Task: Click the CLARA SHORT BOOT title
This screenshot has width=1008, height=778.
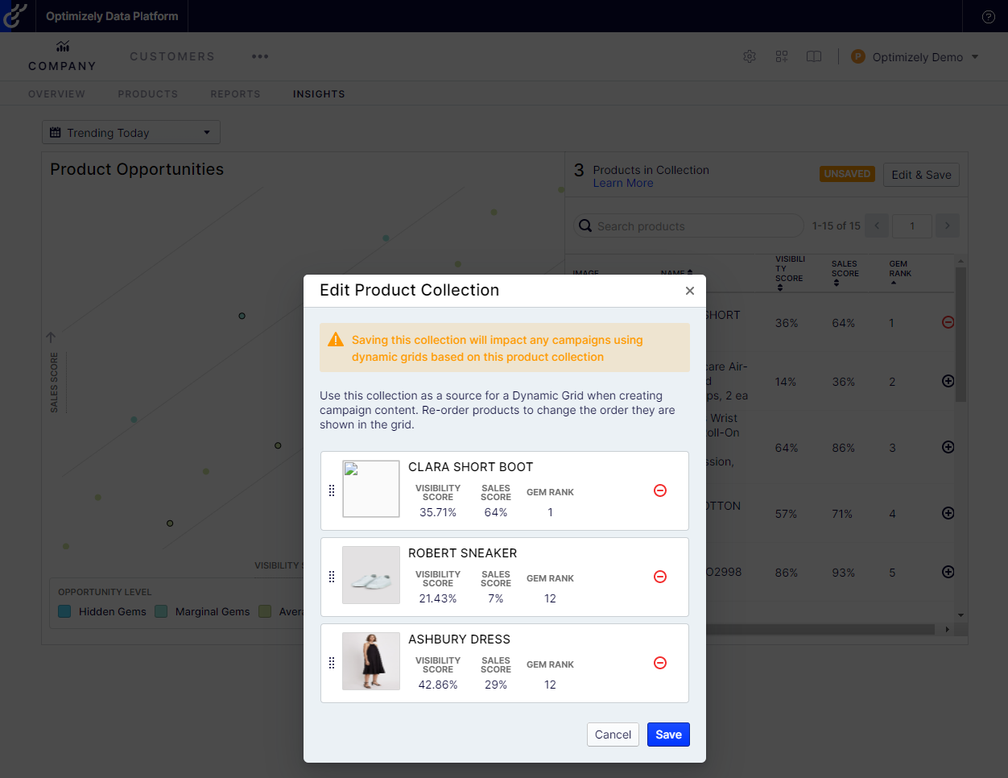Action: tap(470, 467)
